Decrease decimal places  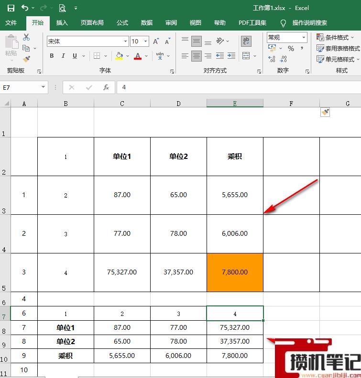283,59
